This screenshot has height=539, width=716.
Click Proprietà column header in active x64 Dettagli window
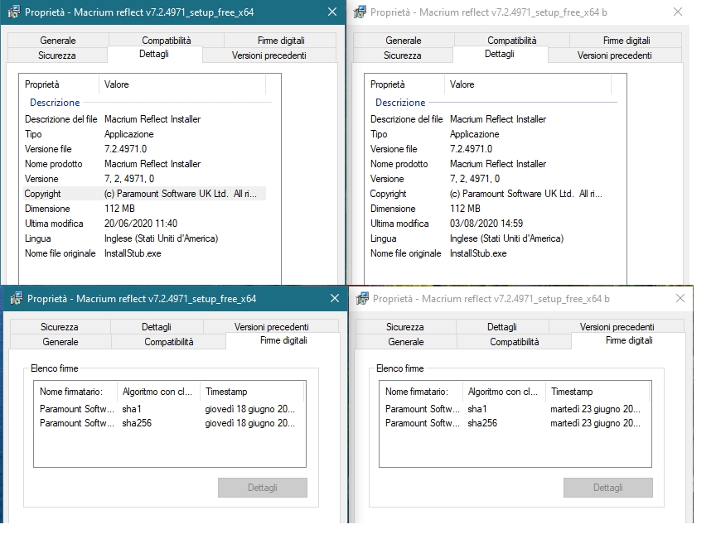point(59,84)
